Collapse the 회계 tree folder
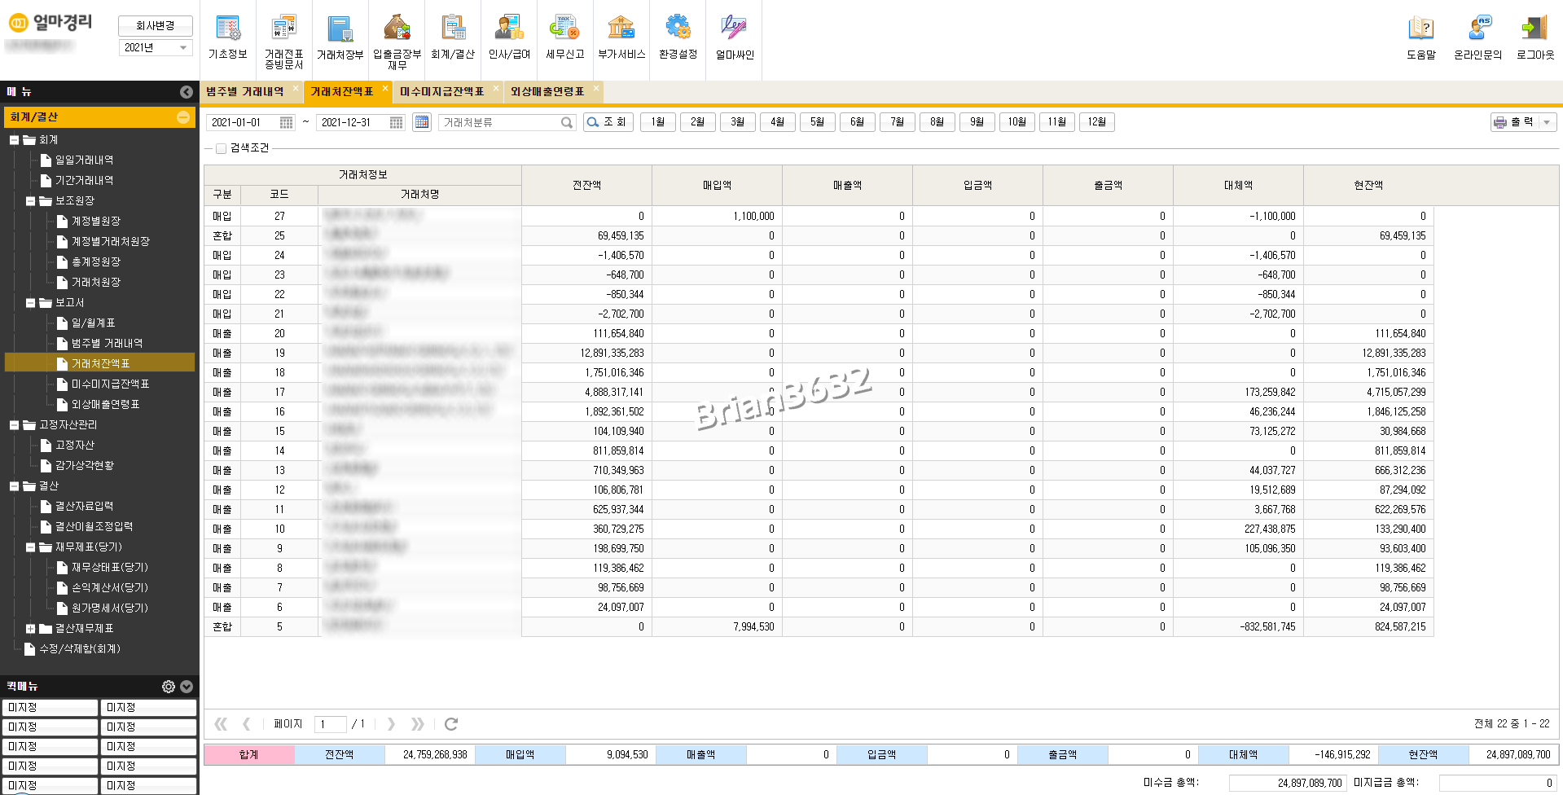This screenshot has height=795, width=1563. (14, 140)
